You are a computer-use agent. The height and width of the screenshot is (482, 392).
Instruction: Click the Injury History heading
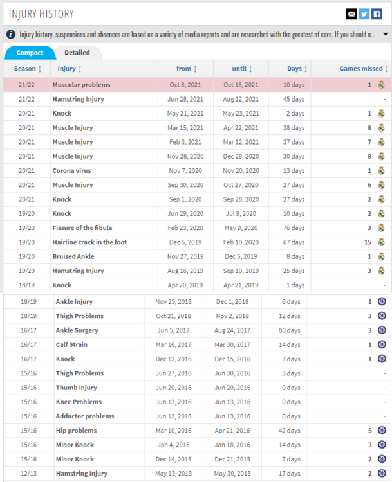tap(41, 14)
